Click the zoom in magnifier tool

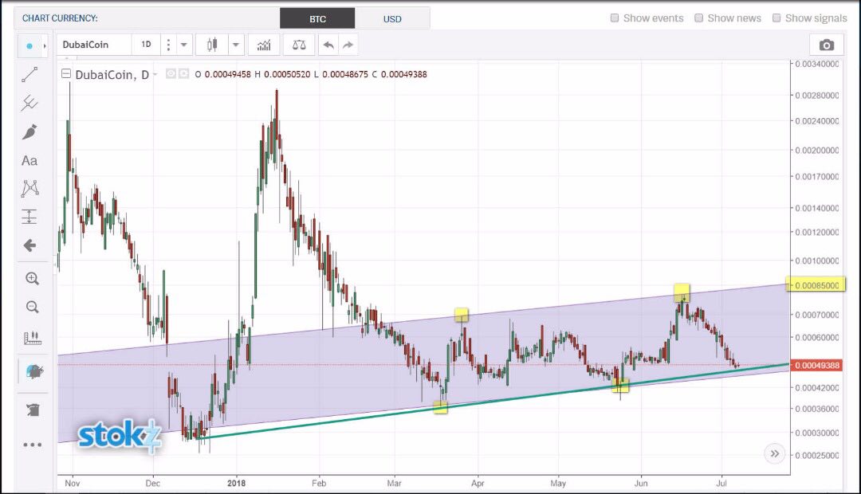click(x=32, y=278)
